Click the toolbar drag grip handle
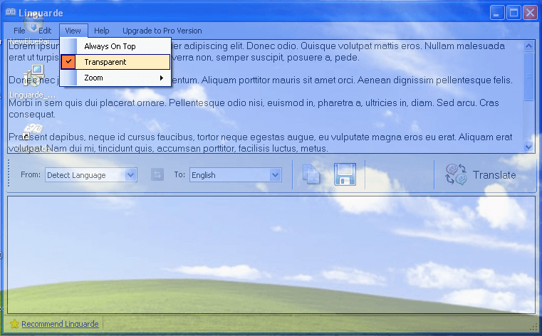 (9, 174)
